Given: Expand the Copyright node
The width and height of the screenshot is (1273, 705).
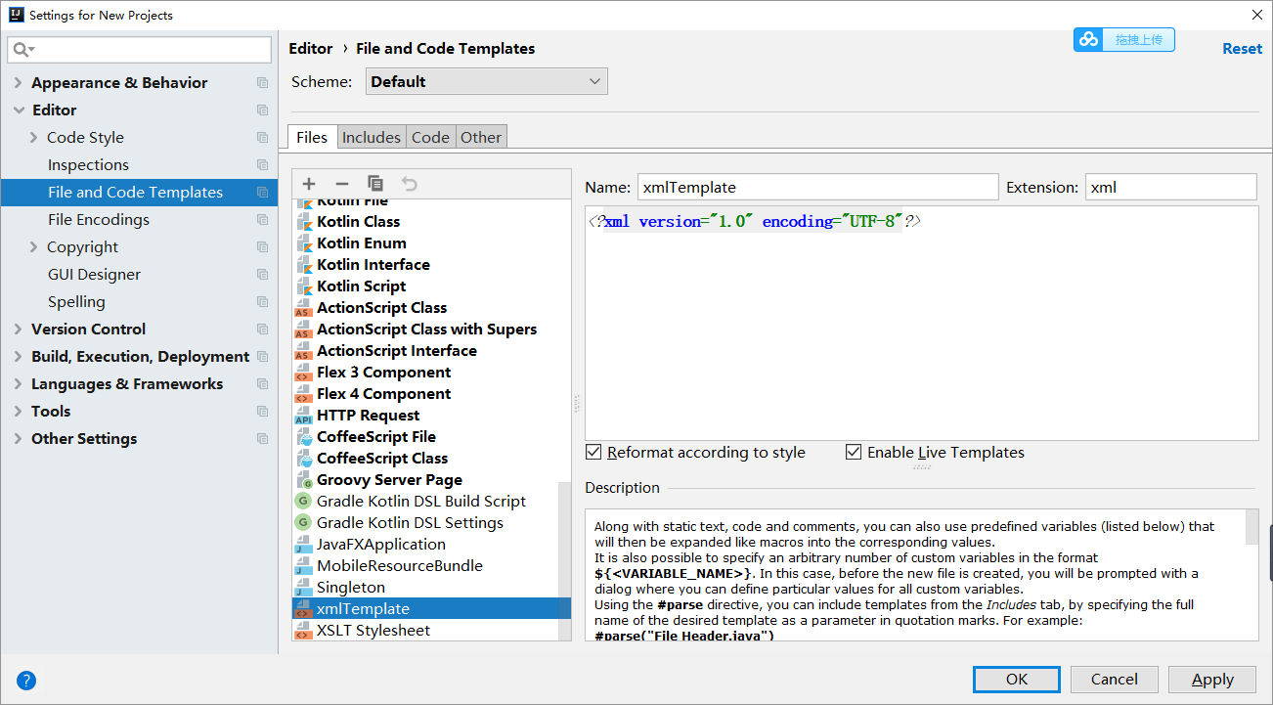Looking at the screenshot, I should 34,247.
